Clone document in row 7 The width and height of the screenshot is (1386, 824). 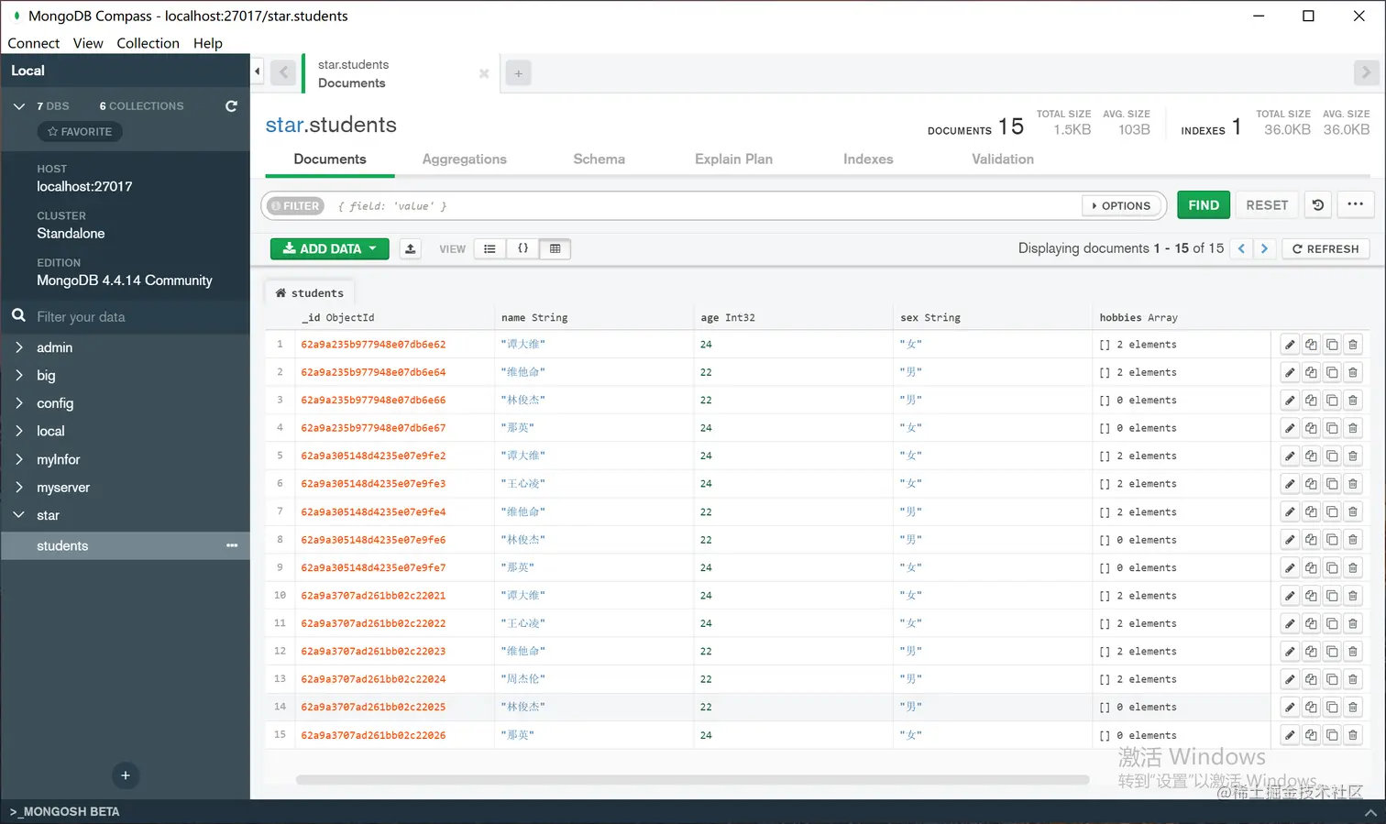1332,512
